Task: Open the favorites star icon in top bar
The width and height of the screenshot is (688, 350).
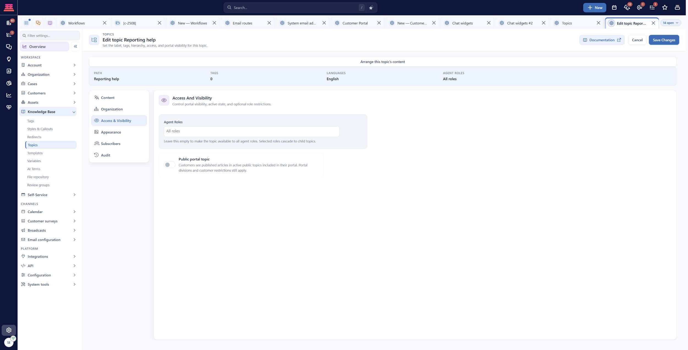Action: point(665,8)
